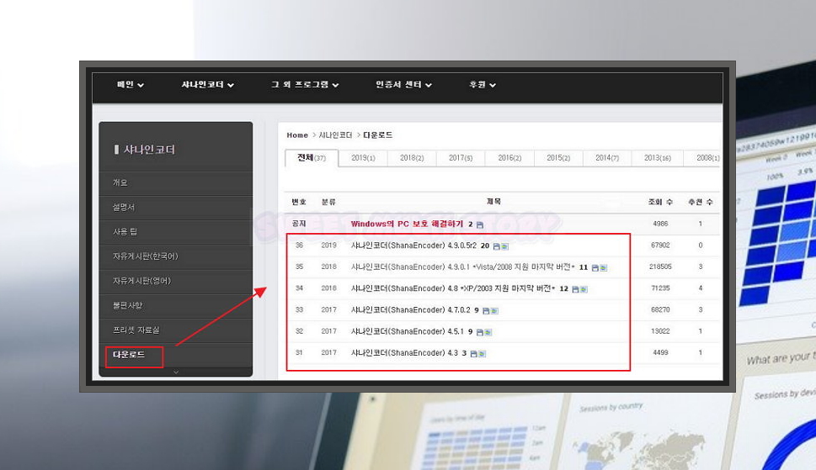Open the 후원 dropdown menu

(x=483, y=85)
